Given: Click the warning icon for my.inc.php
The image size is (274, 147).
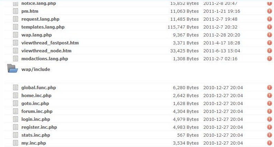Looking at the screenshot, I should point(270,143).
